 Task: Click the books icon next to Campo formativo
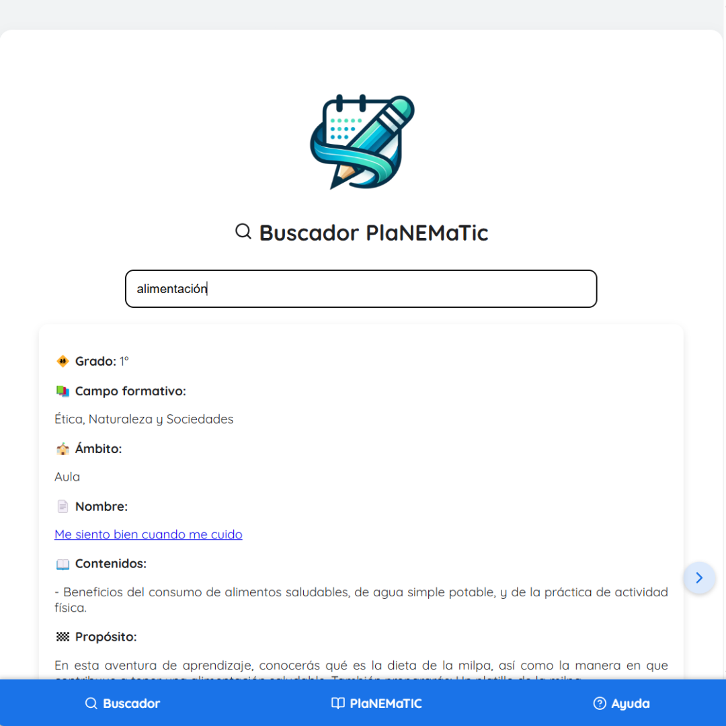[x=63, y=391]
